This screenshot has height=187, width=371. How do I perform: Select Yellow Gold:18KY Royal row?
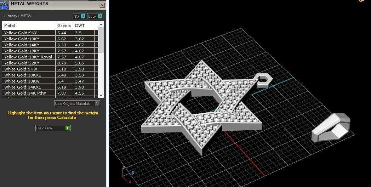(x=50, y=57)
